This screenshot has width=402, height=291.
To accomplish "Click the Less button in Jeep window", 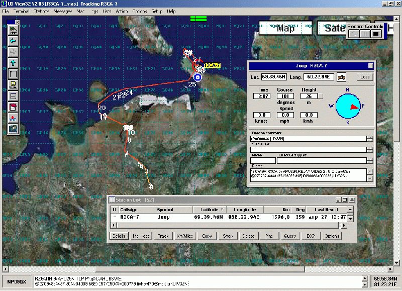I will [x=364, y=77].
